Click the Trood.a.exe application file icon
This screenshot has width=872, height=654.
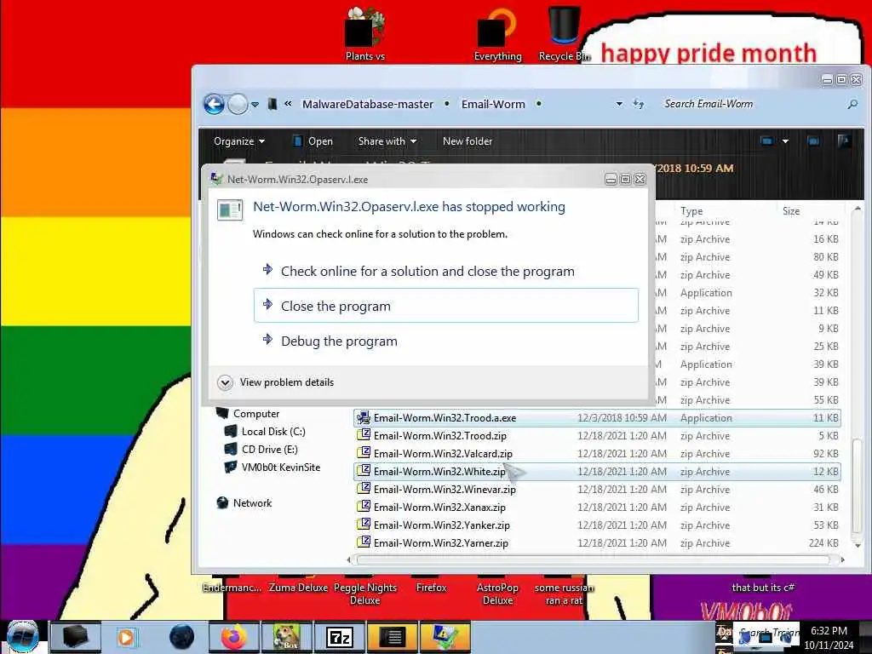(364, 417)
